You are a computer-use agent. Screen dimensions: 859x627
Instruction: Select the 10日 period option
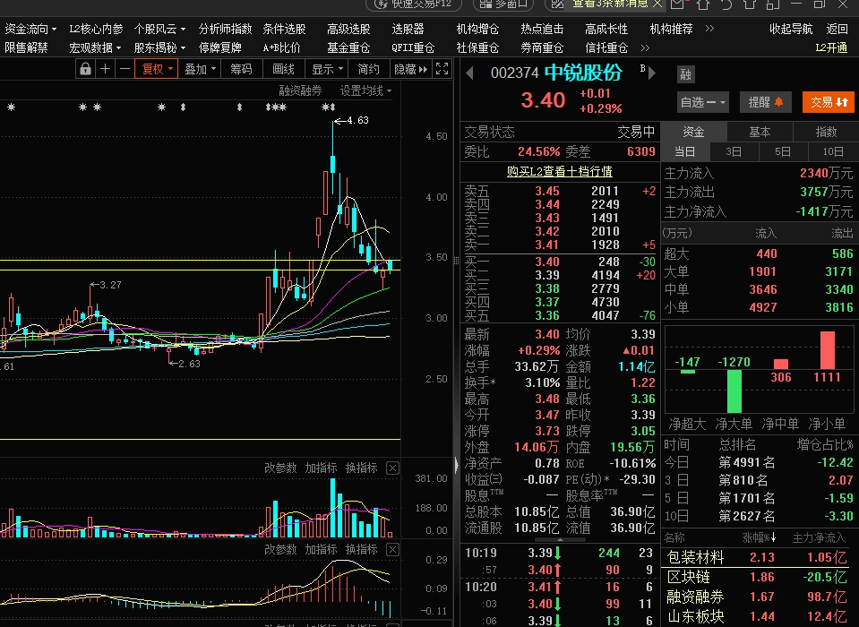point(833,151)
